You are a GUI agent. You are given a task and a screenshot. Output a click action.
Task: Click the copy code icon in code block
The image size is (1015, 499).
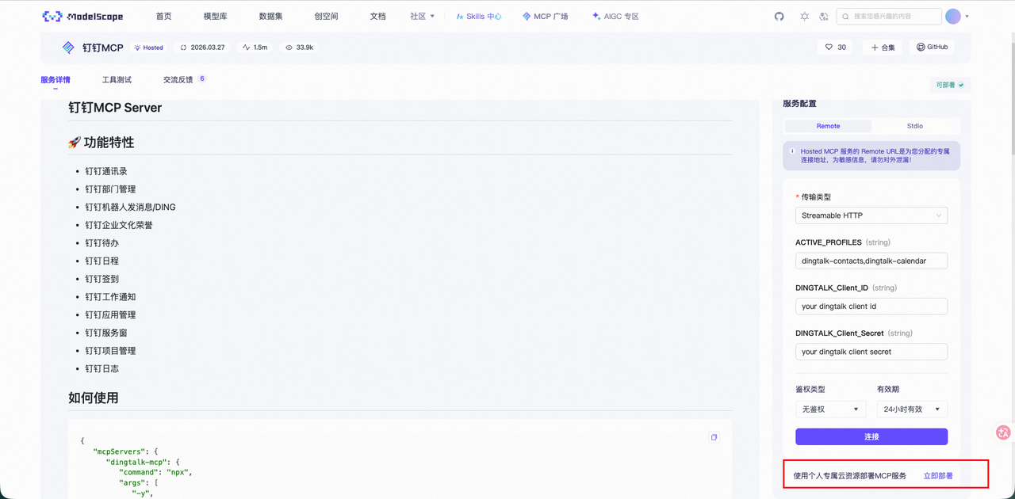click(714, 437)
